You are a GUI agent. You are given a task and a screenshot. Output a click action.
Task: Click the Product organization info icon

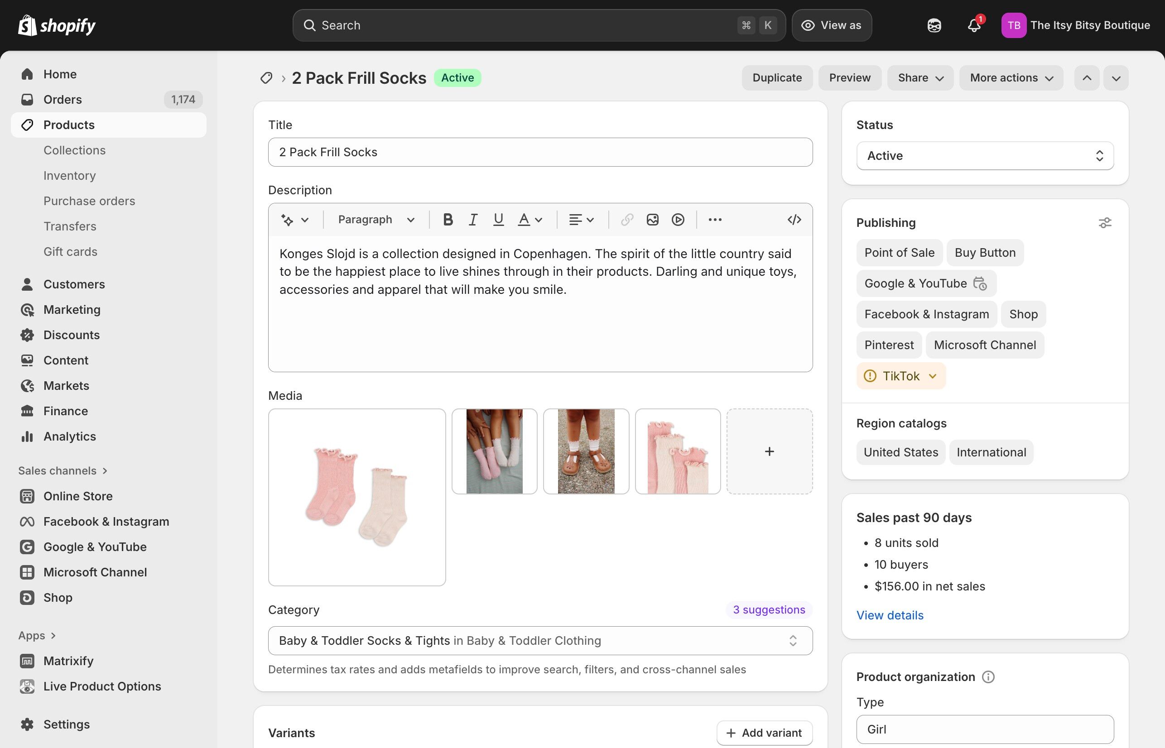pyautogui.click(x=990, y=676)
